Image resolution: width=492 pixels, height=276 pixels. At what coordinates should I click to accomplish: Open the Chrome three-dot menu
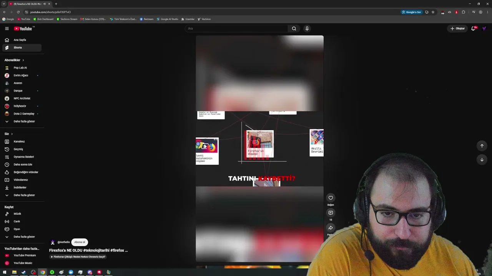click(x=488, y=12)
